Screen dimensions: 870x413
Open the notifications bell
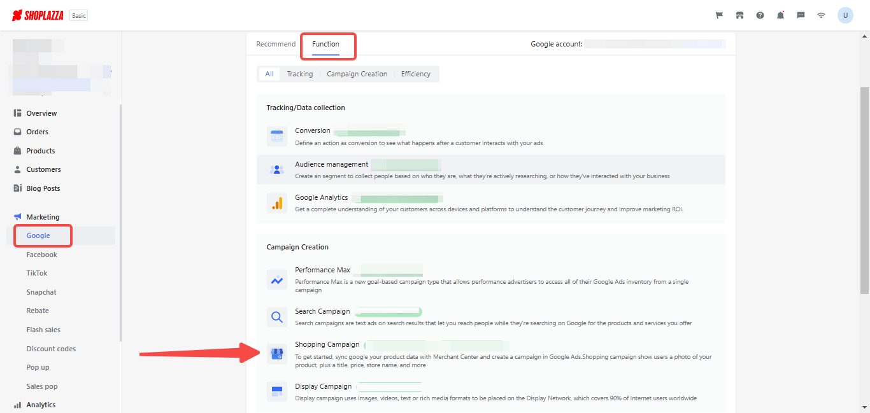click(780, 15)
